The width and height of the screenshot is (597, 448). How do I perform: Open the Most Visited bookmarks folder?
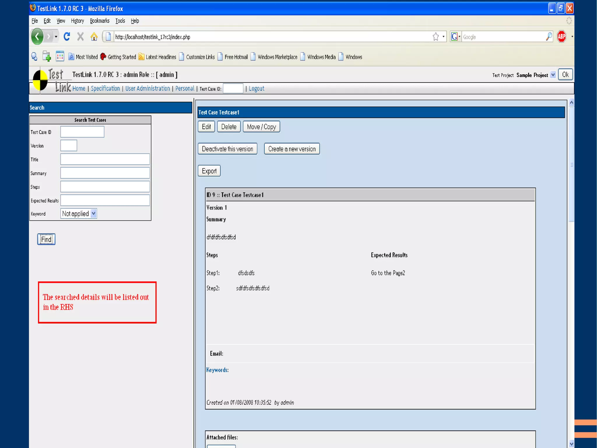[x=83, y=57]
